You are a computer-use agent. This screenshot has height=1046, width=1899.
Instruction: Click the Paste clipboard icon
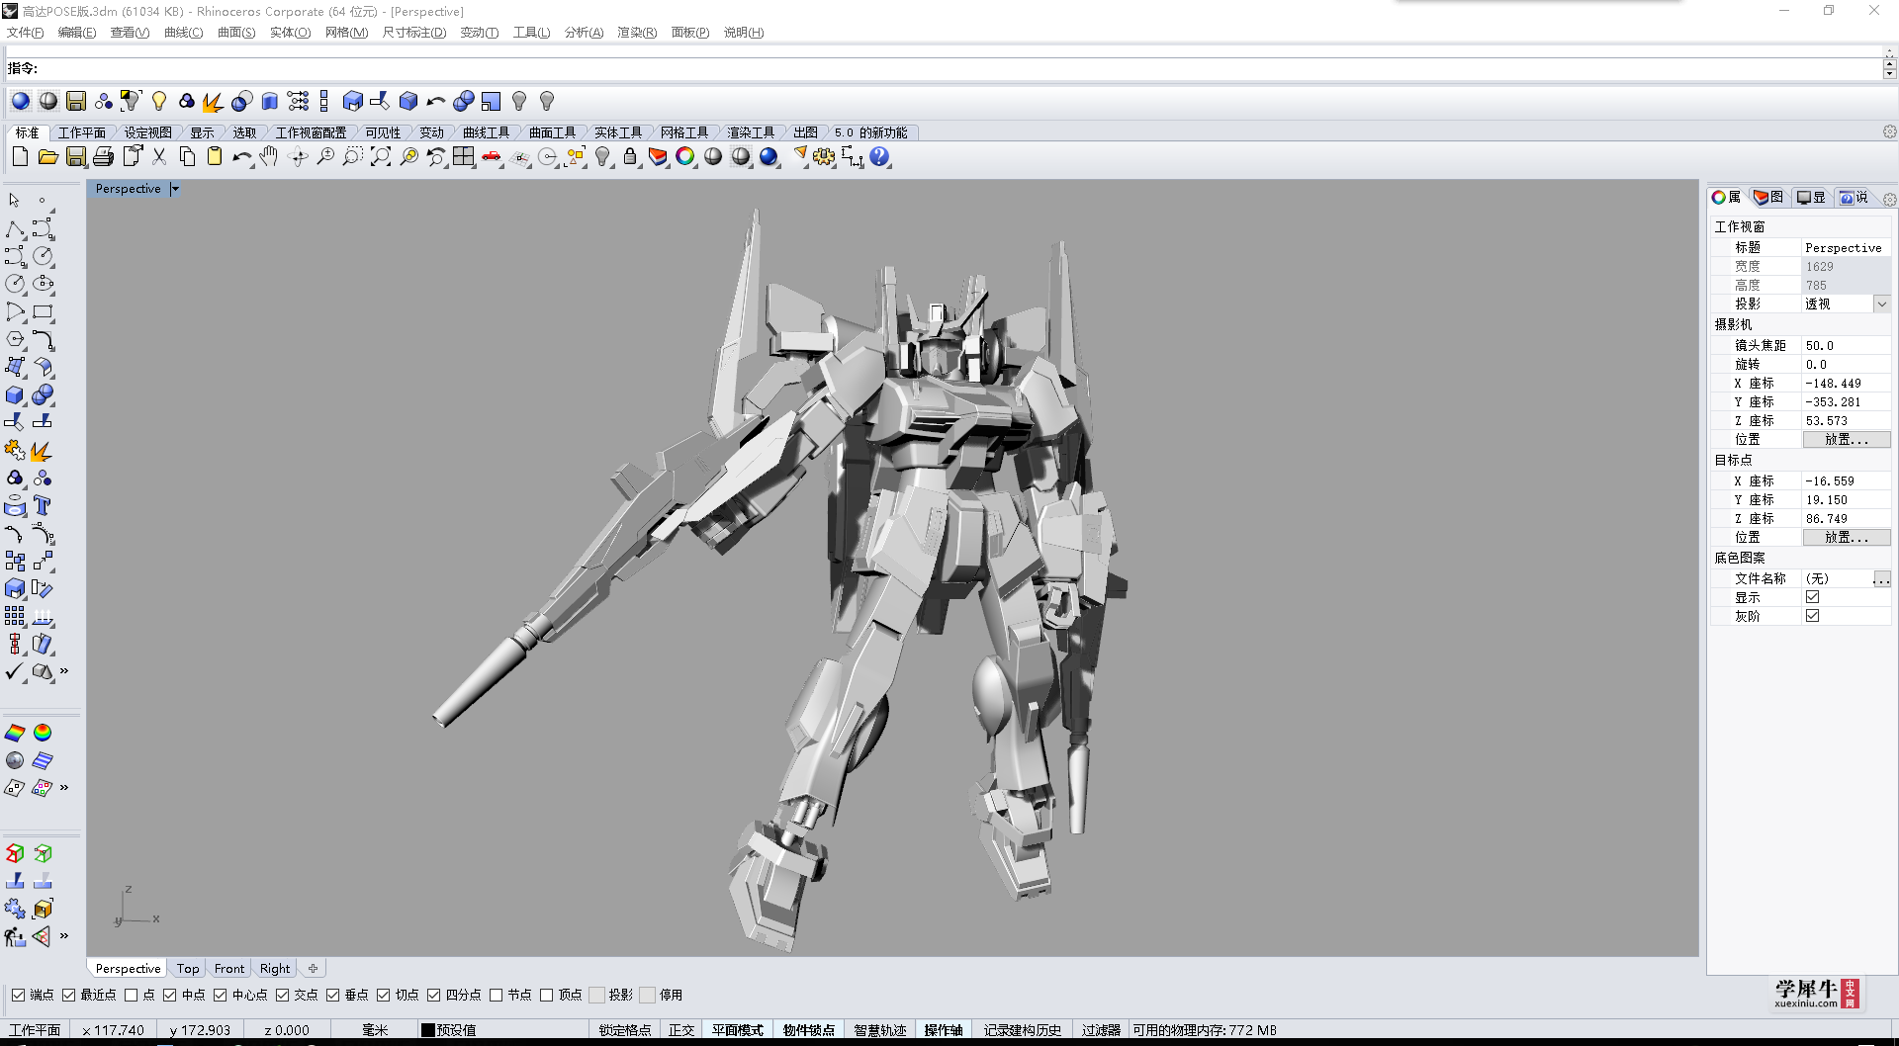pyautogui.click(x=214, y=156)
